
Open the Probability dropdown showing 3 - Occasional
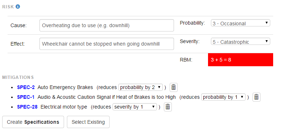click(240, 23)
